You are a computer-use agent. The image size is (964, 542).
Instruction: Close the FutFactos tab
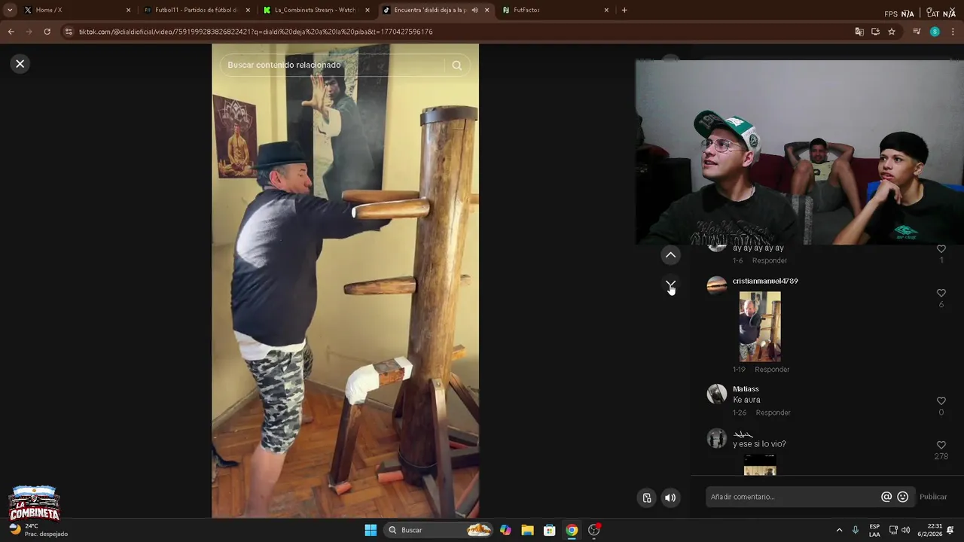coord(606,10)
